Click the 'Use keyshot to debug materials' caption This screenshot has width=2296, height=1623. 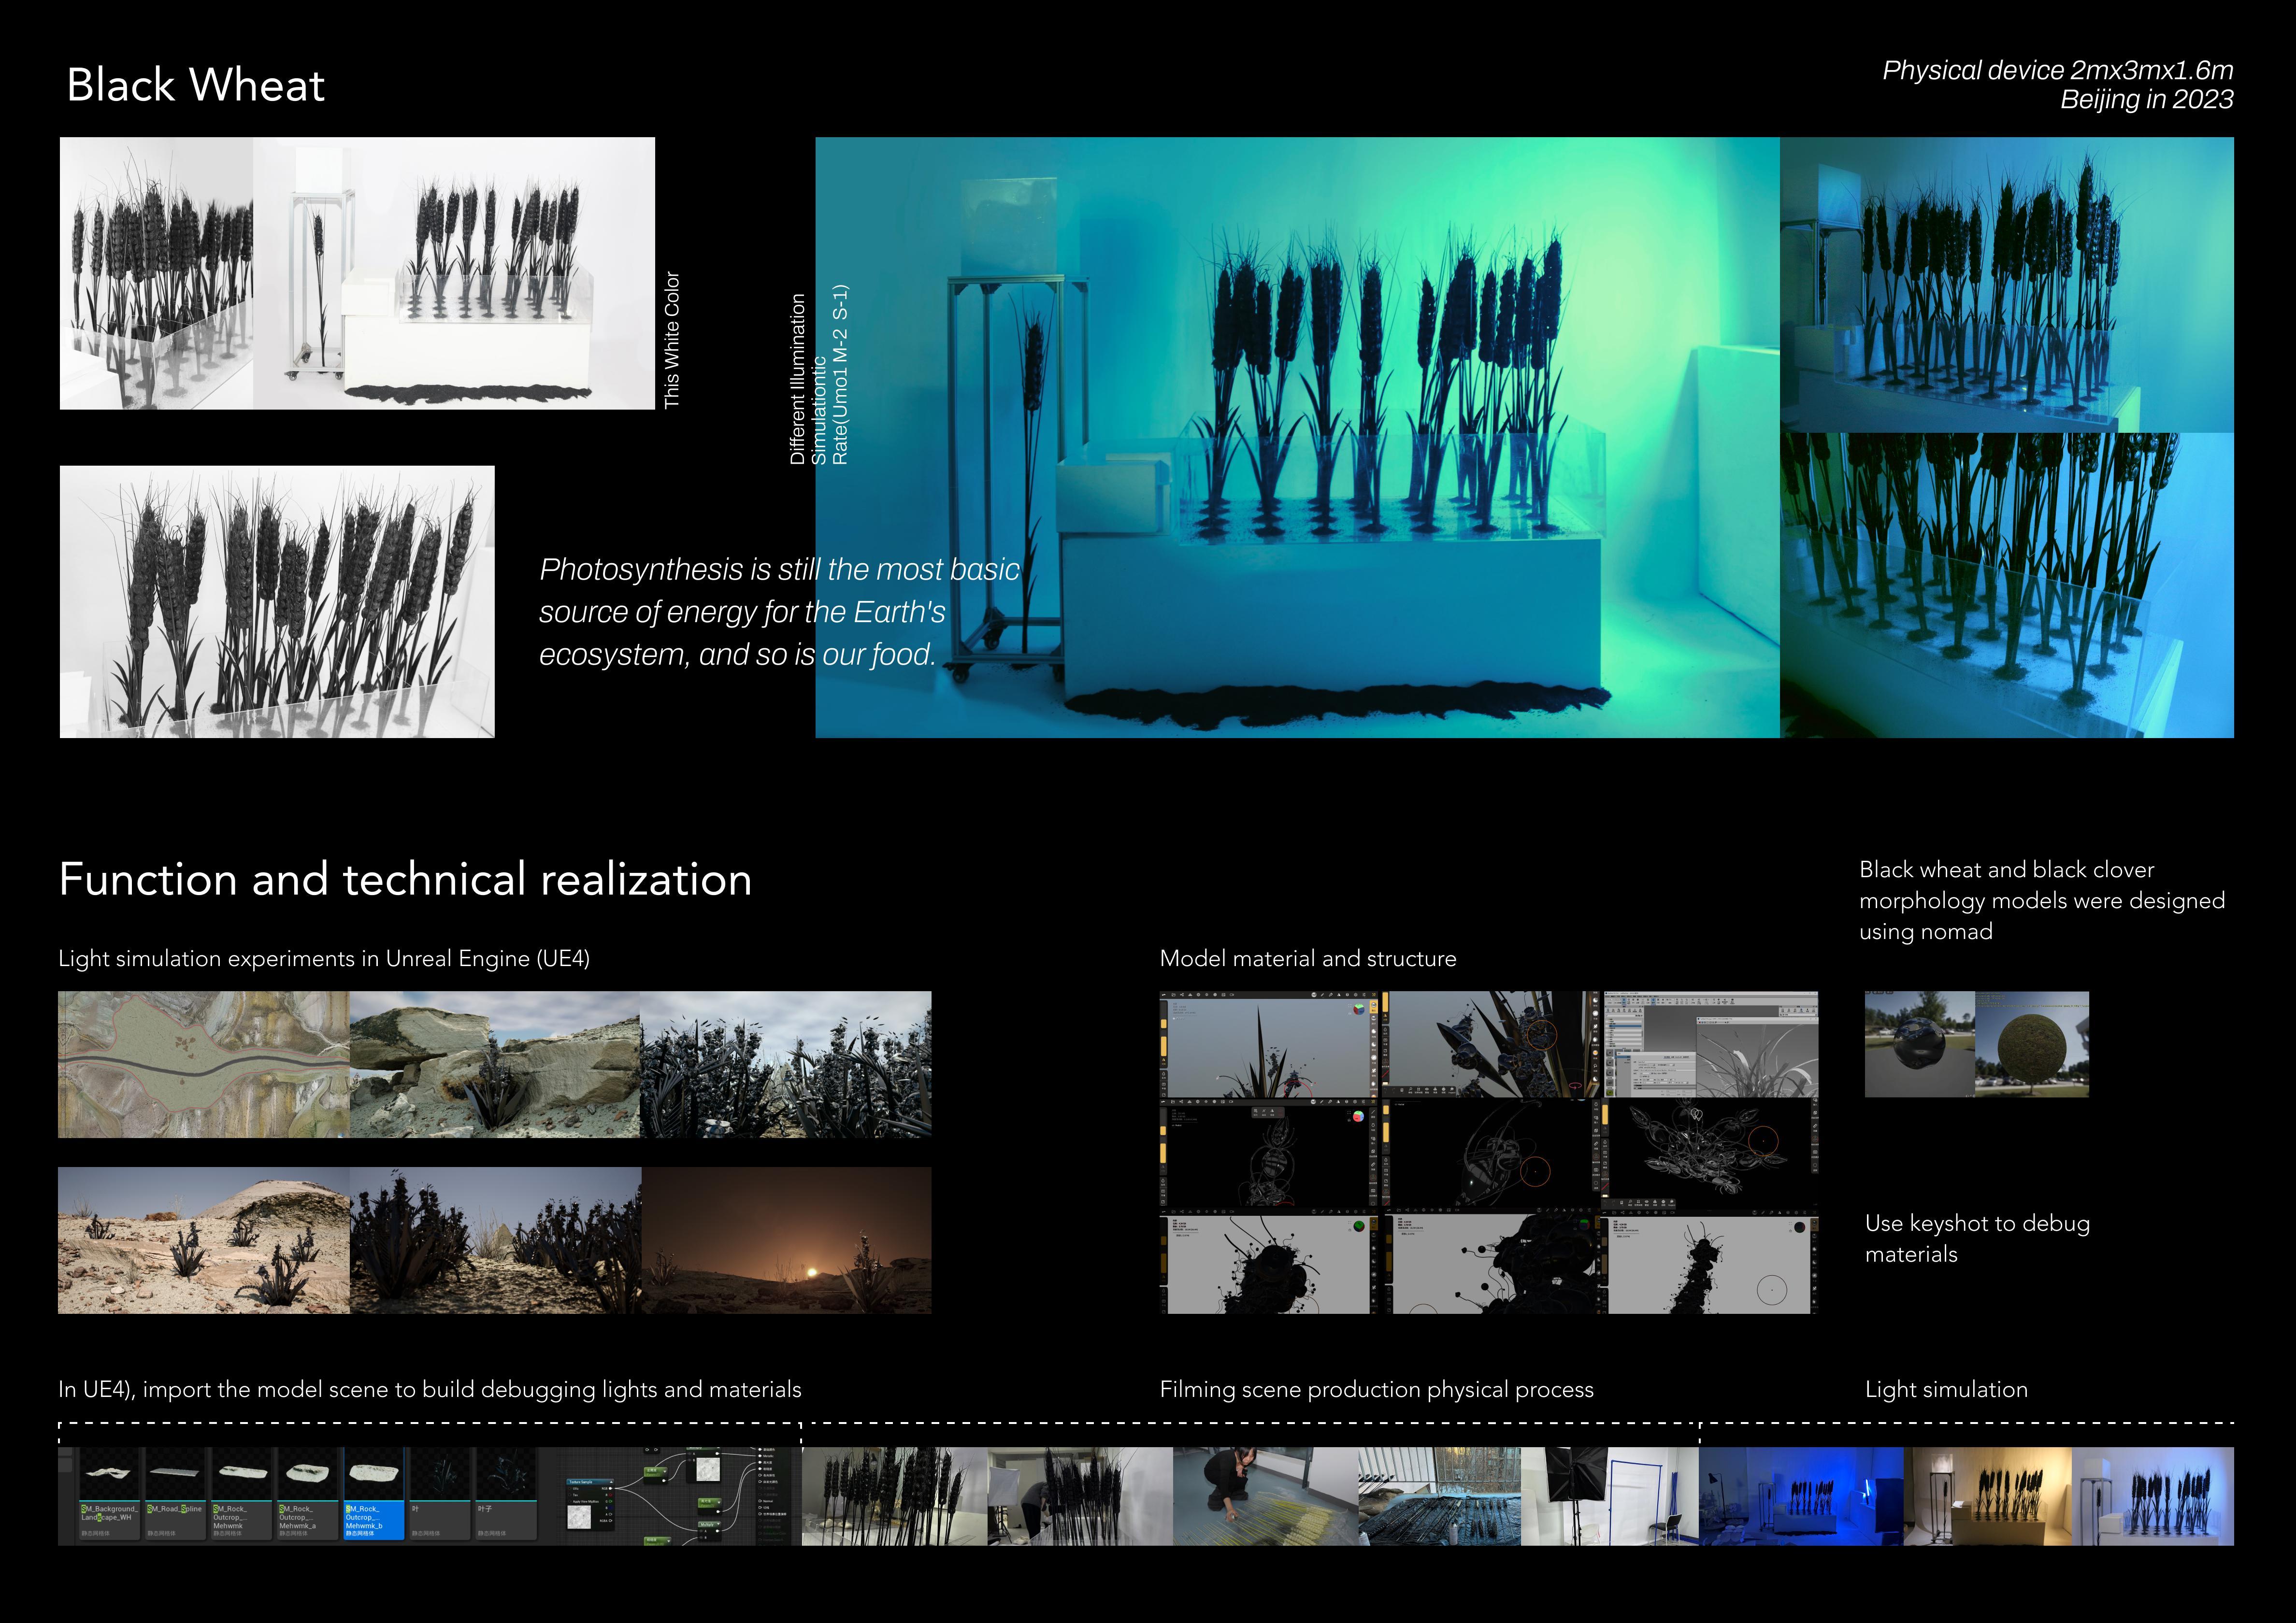[x=1976, y=1238]
